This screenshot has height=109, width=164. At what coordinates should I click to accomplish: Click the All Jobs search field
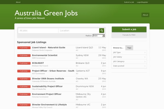tap(38, 31)
